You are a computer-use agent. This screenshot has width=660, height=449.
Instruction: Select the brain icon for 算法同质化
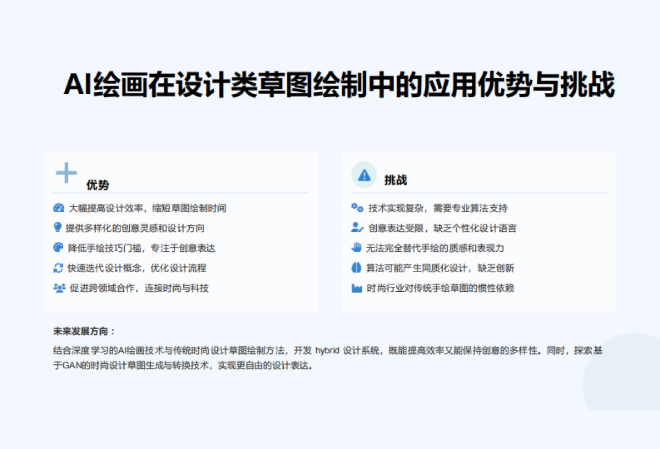356,268
